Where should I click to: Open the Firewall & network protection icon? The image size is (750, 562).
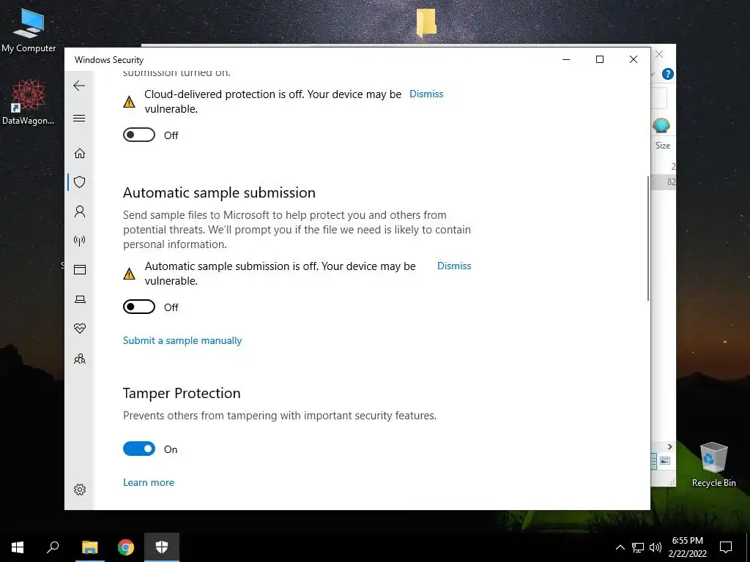[80, 240]
